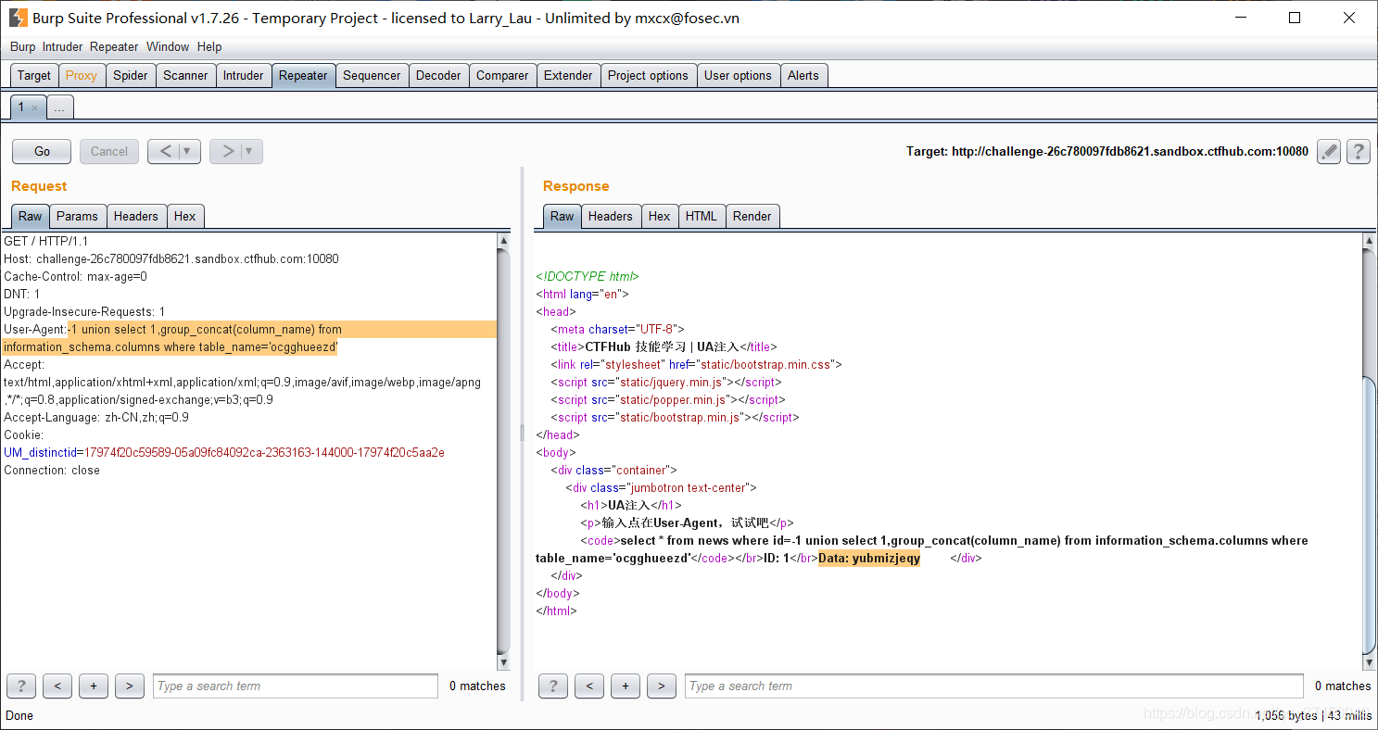Close repeater tab 1 with x
Viewport: 1378px width, 730px height.
click(35, 108)
